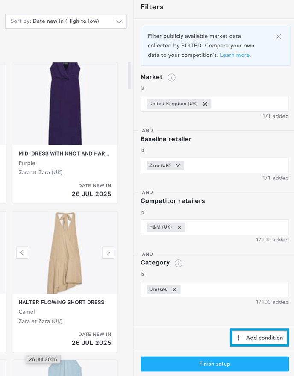The height and width of the screenshot is (376, 294).
Task: Click the Category info icon
Action: pyautogui.click(x=179, y=263)
